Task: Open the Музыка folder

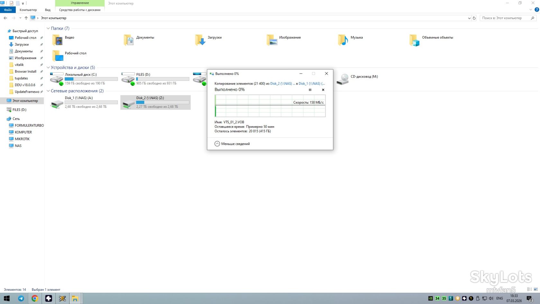Action: click(x=350, y=40)
